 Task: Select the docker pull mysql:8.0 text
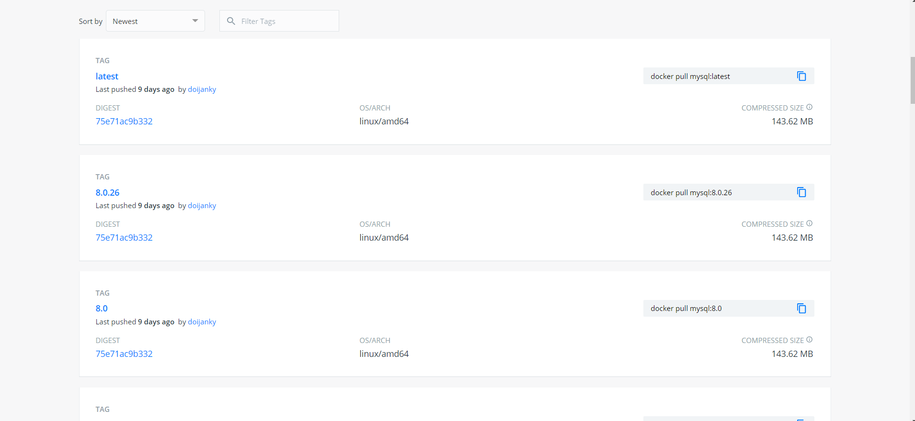coord(686,309)
